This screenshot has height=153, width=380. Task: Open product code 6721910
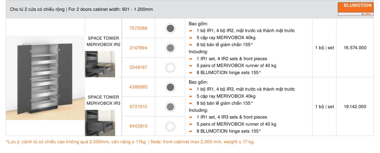[x=138, y=107]
